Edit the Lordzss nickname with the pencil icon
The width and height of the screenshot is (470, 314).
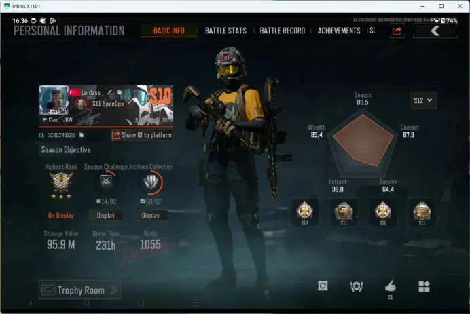(110, 92)
